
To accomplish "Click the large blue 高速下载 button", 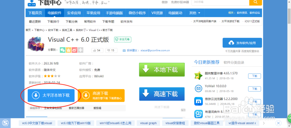I will 162,94.
